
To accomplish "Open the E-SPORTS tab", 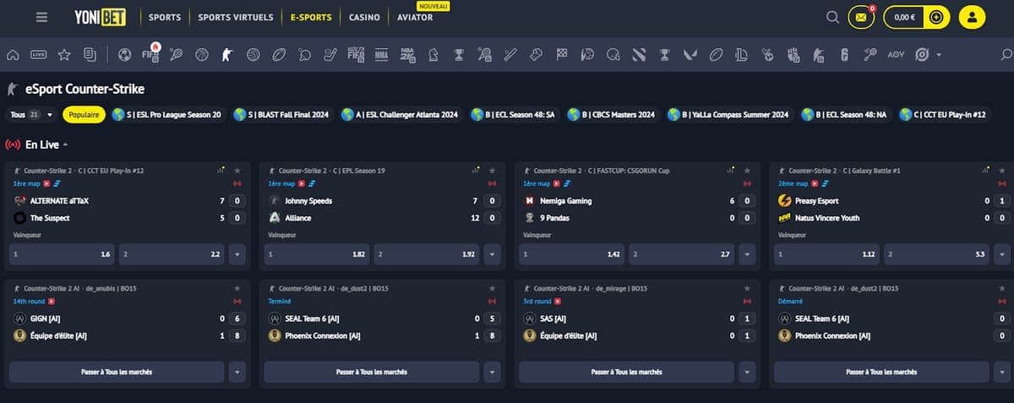I will tap(311, 17).
